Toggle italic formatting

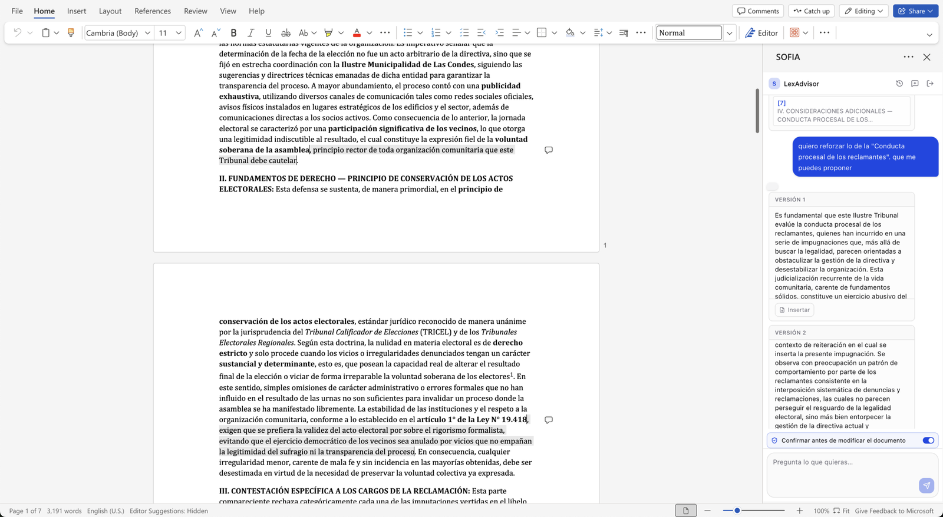click(250, 33)
